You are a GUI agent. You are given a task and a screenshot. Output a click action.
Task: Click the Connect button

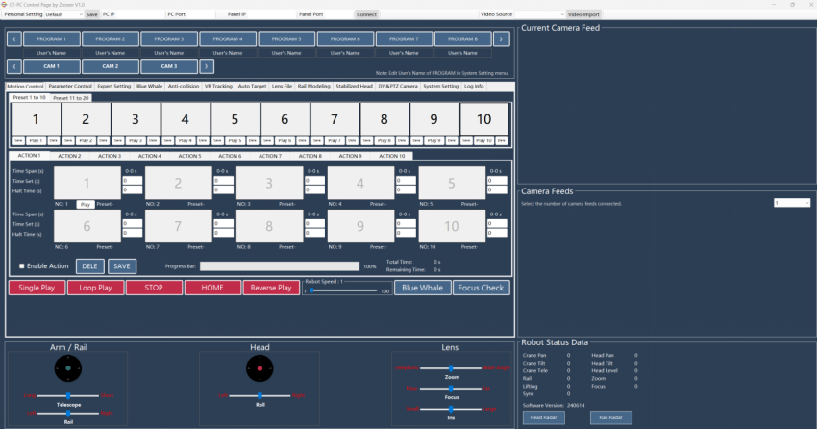pyautogui.click(x=366, y=14)
